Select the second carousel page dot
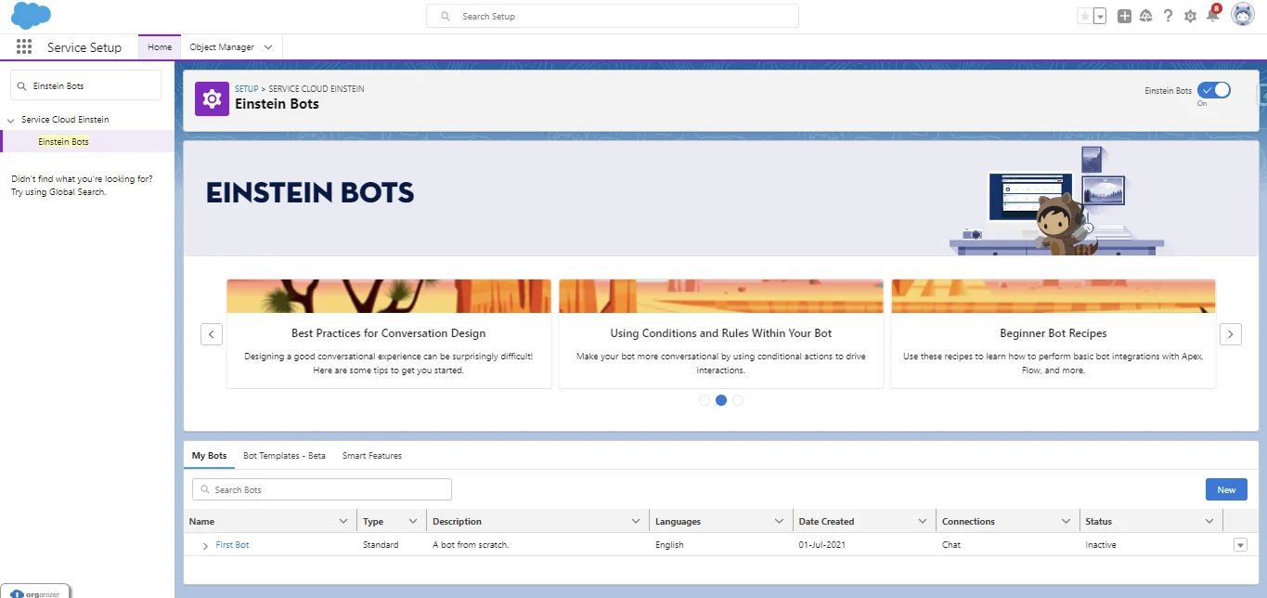Screen dimensions: 1267x598 coord(720,399)
